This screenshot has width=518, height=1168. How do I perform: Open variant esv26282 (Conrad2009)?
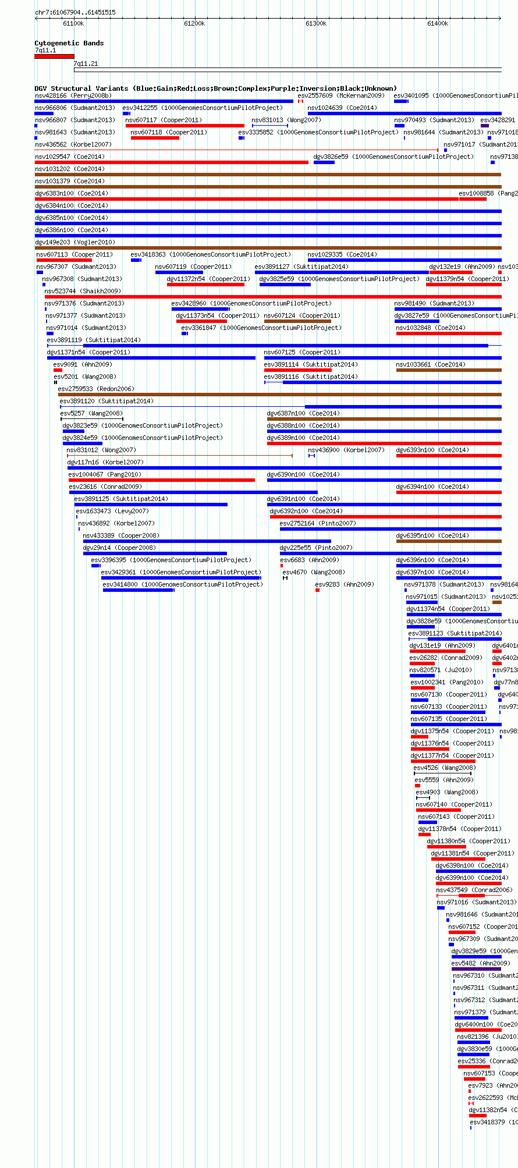446,658
